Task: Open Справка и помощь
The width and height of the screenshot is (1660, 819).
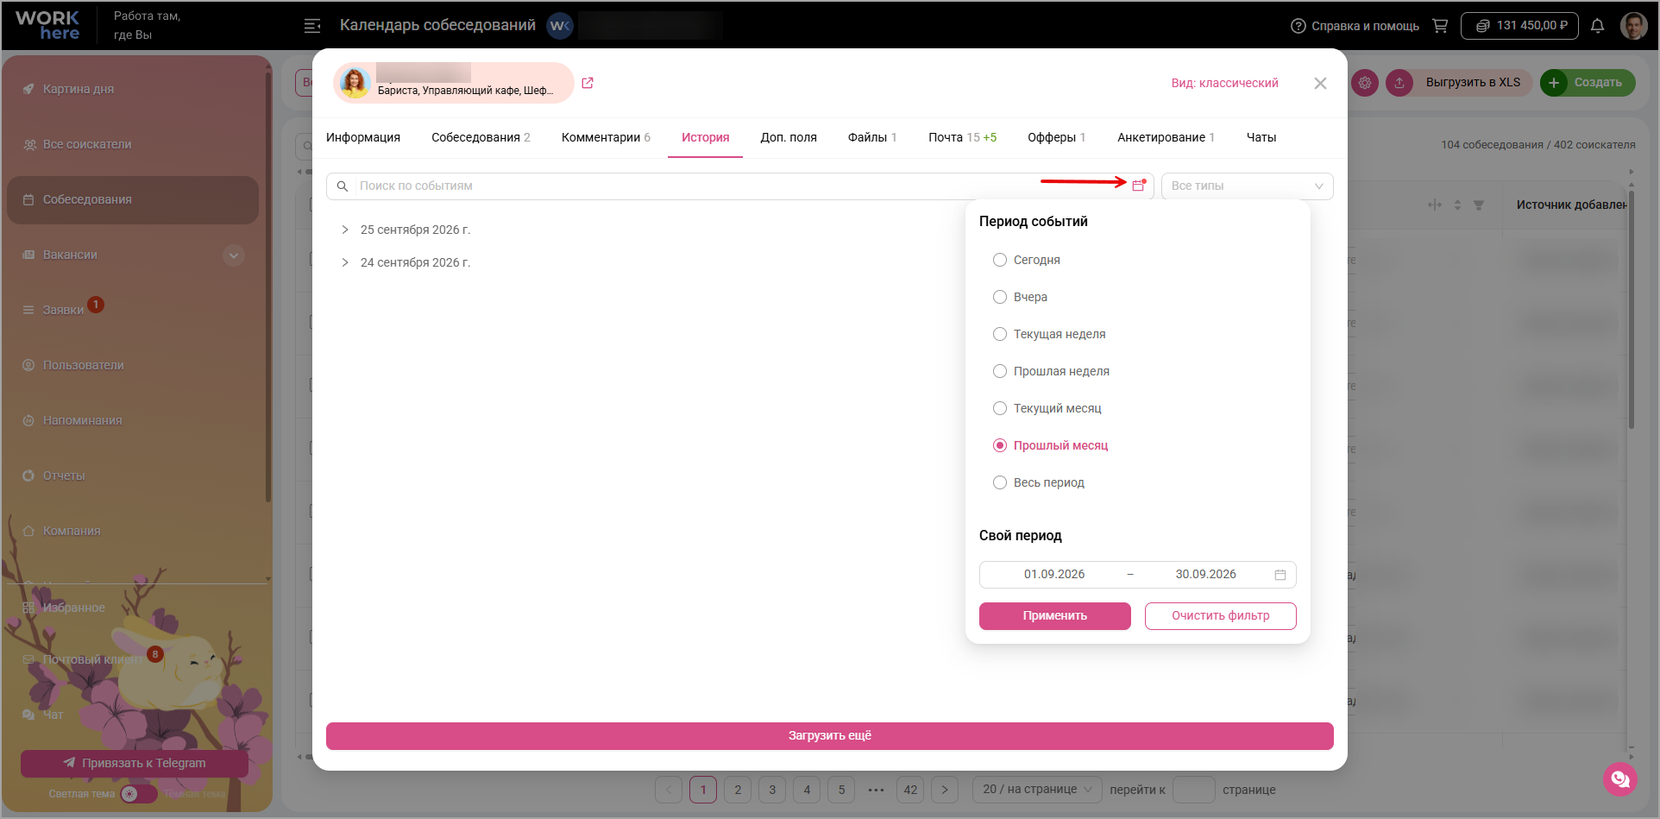Action: (1355, 26)
